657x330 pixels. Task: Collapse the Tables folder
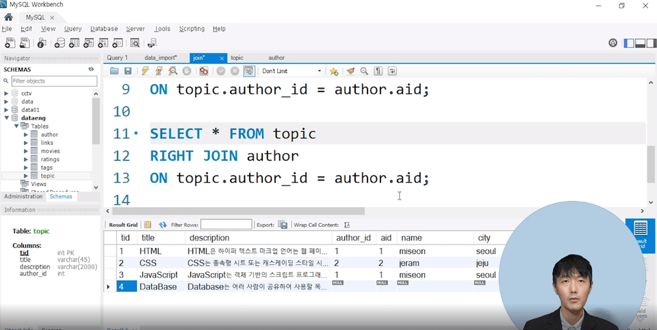pos(16,126)
